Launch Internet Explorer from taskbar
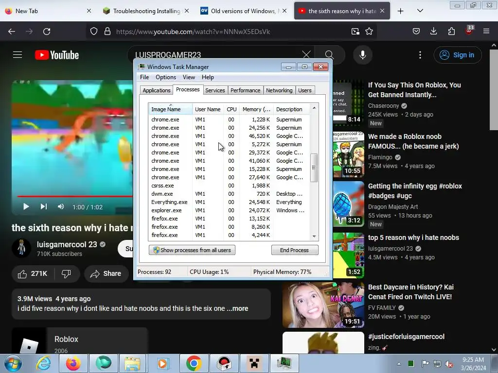Screen dimensions: 498x373 click(43, 363)
